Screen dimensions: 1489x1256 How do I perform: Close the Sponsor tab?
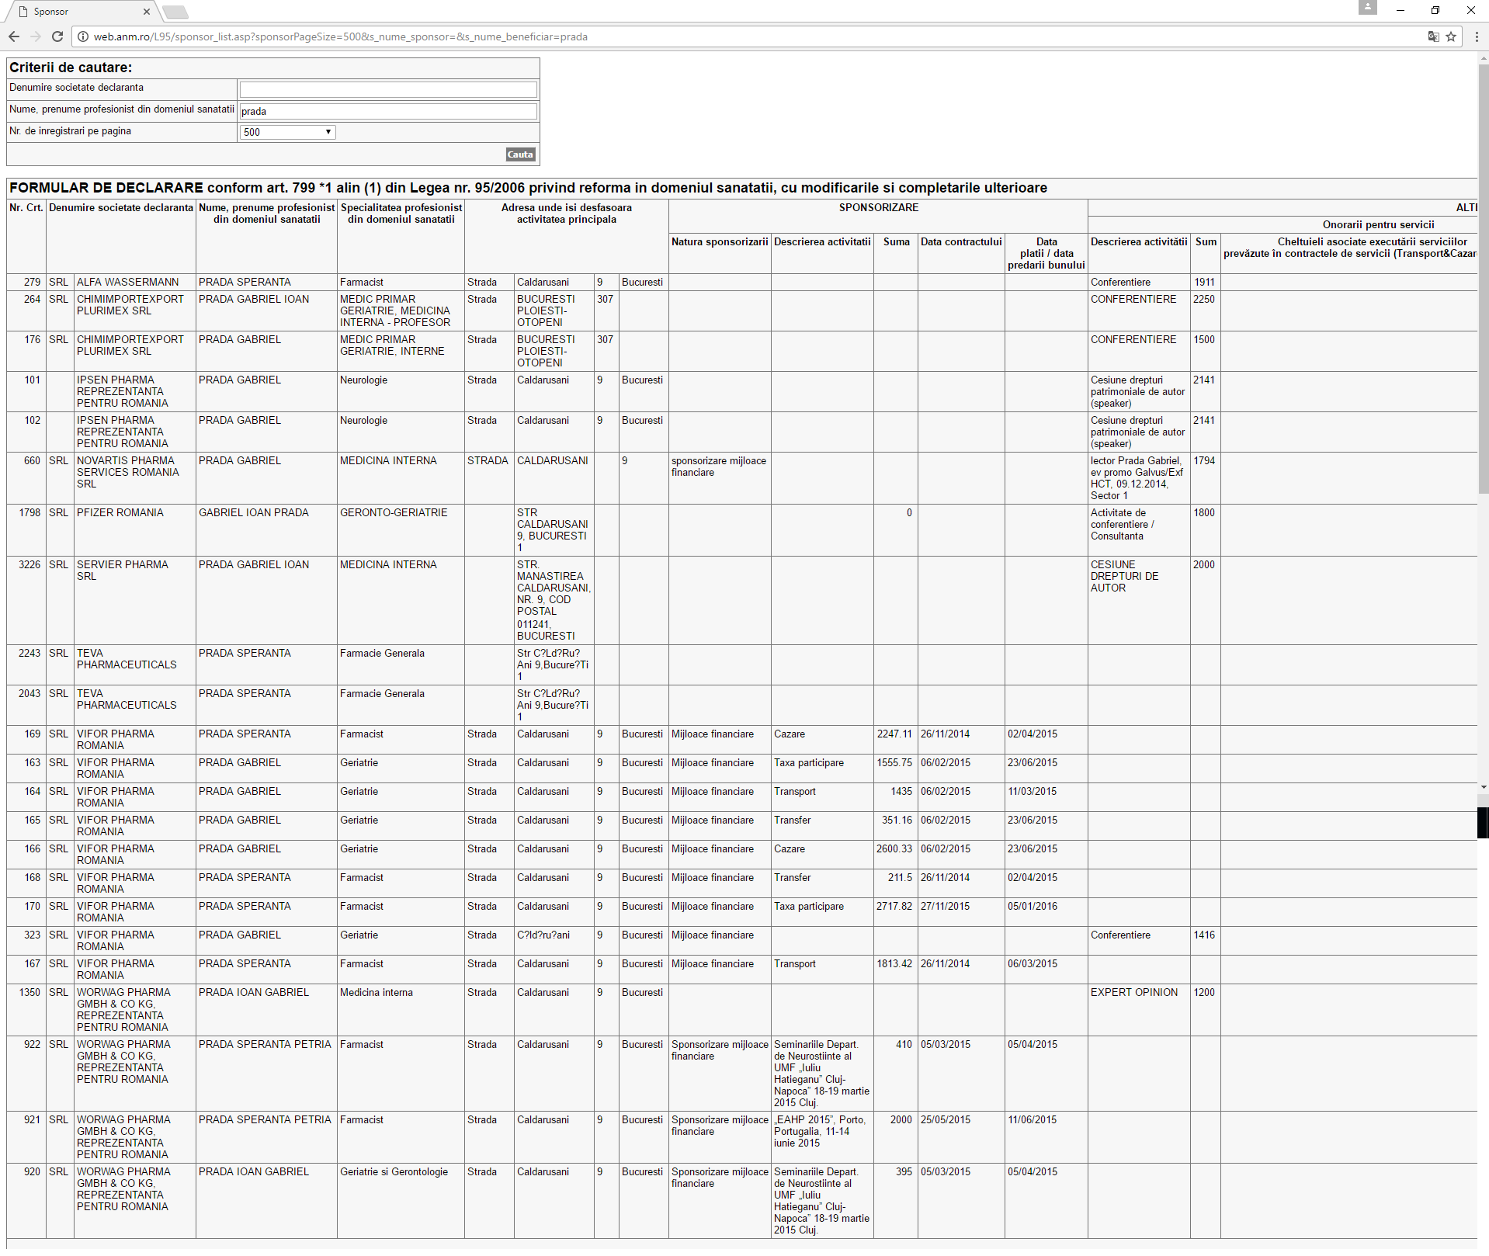click(x=147, y=12)
